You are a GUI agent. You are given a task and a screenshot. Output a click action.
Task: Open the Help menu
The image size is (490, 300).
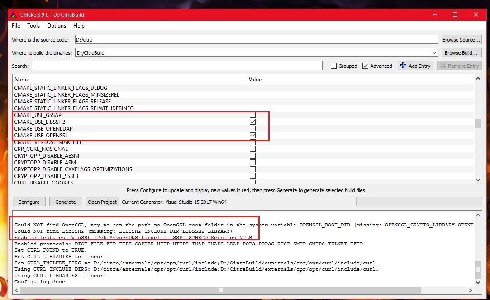pos(79,26)
